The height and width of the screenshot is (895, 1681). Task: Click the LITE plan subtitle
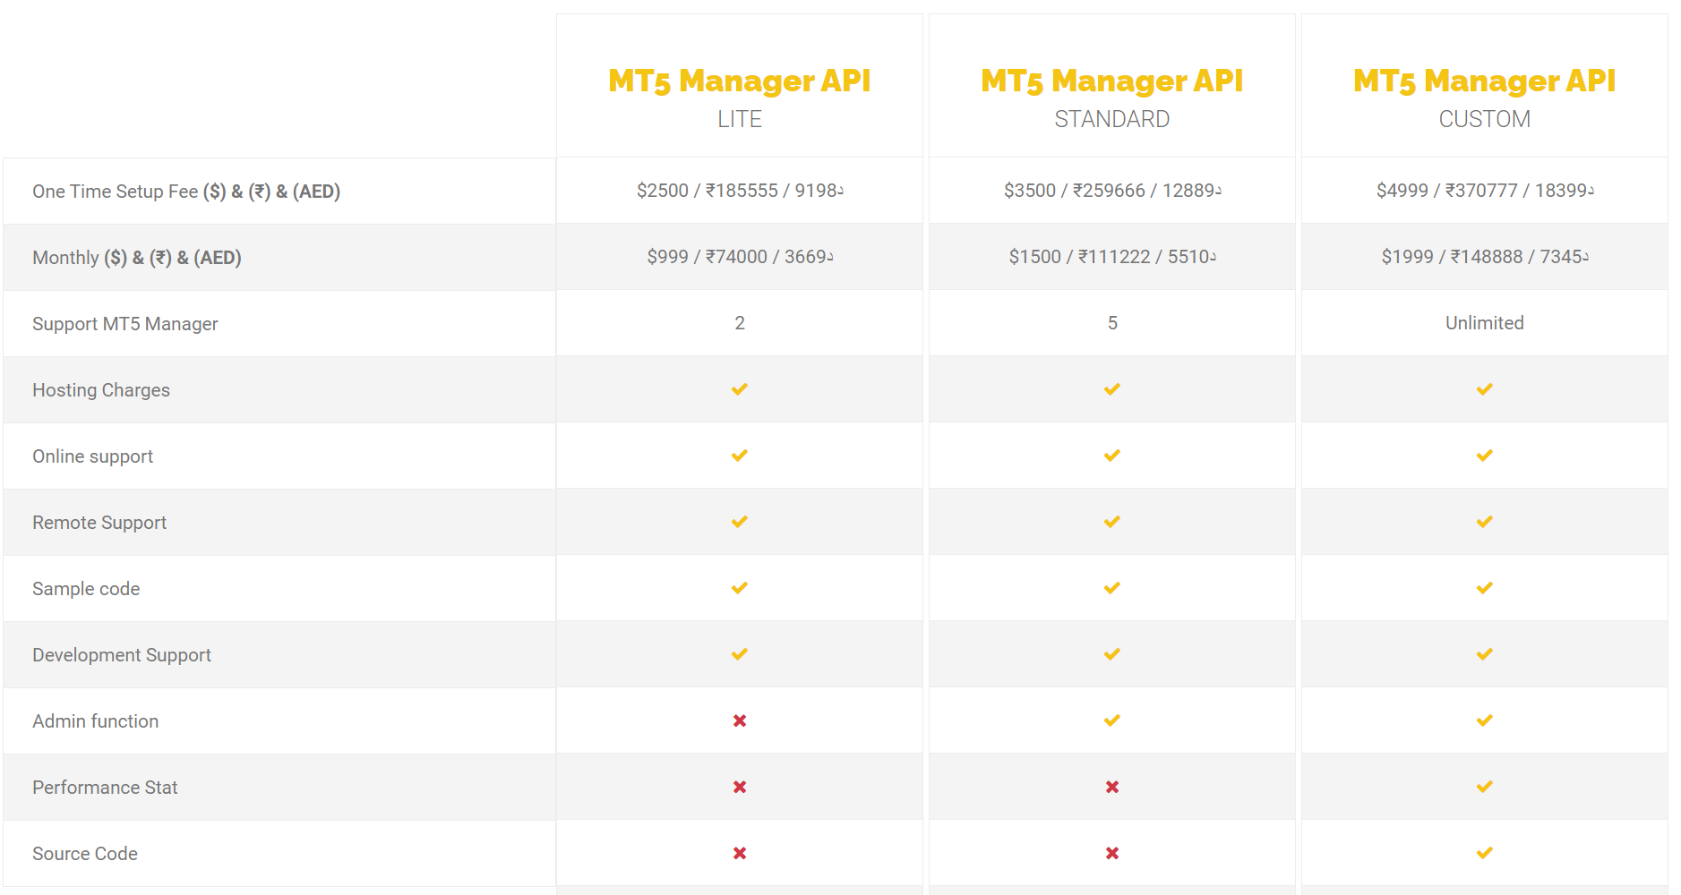[x=739, y=119]
